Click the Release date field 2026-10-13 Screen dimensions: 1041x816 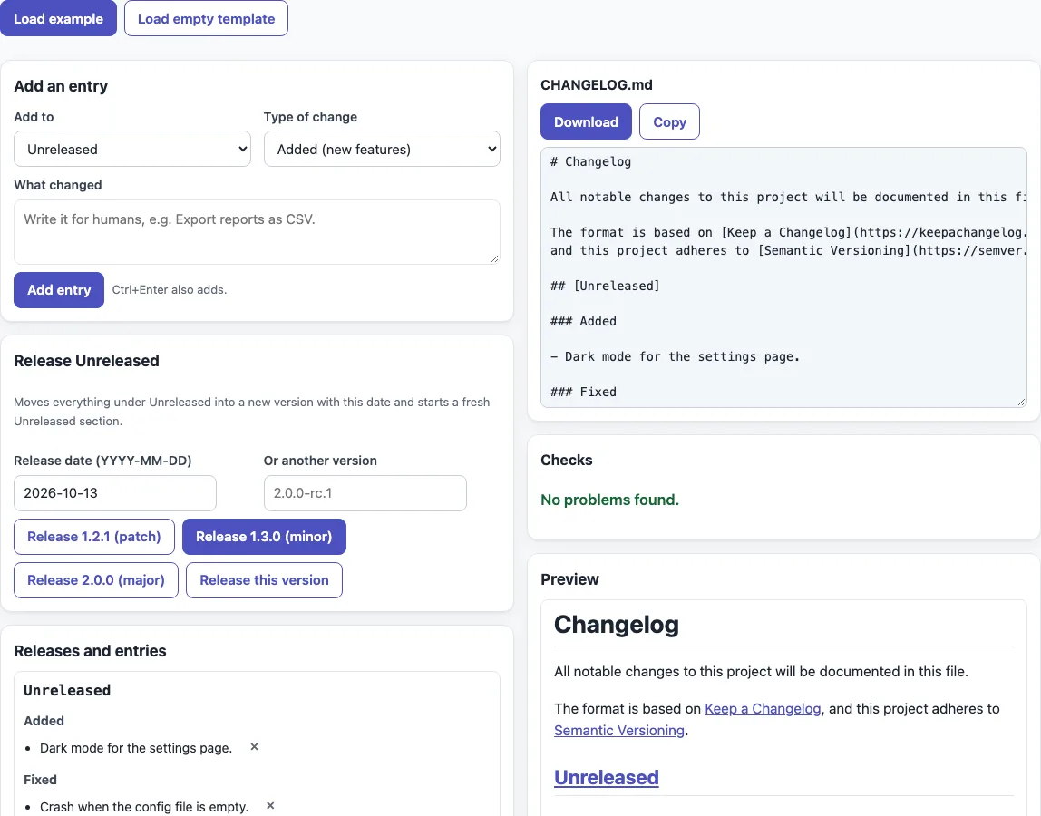[115, 493]
